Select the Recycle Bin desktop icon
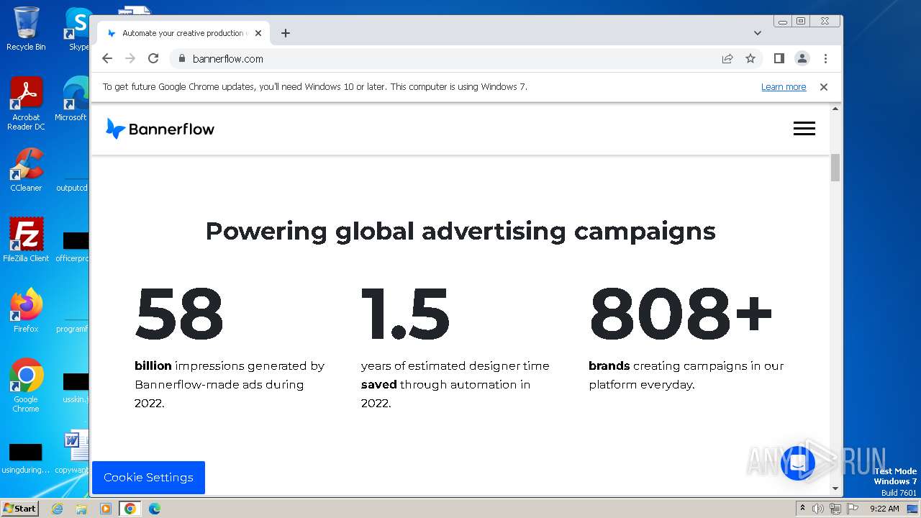The image size is (921, 518). point(26,29)
